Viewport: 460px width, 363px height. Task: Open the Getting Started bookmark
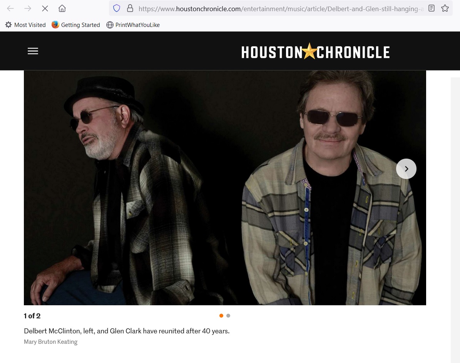76,25
